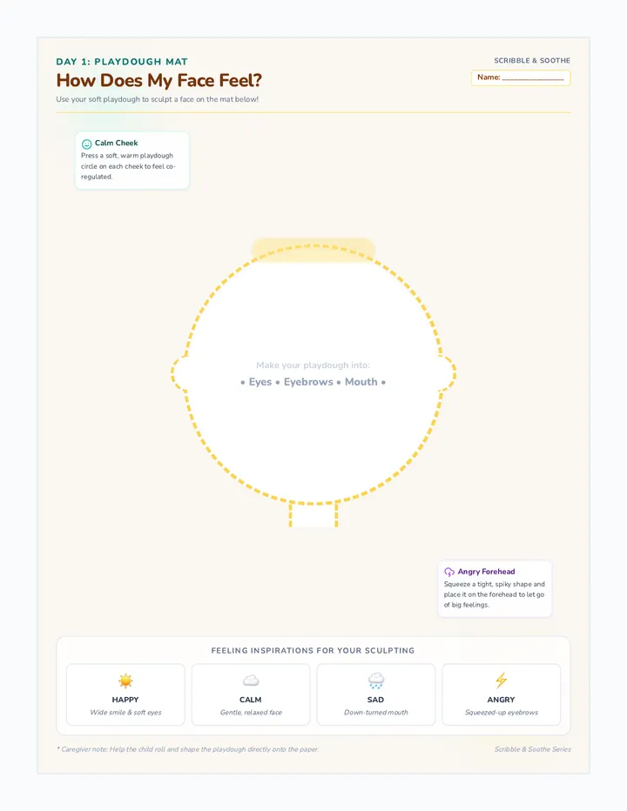Click the 'Use your soft playdough' subtitle
Image resolution: width=627 pixels, height=811 pixels.
pos(157,99)
